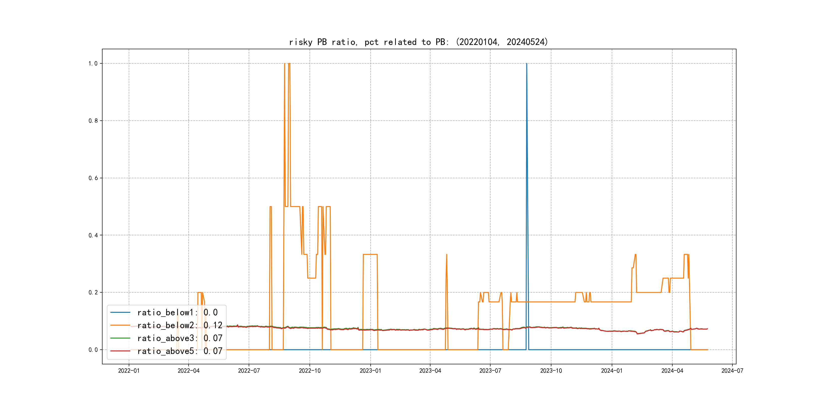Click the red ratio_above5 legend line
This screenshot has height=409, width=818.
pyautogui.click(x=120, y=351)
